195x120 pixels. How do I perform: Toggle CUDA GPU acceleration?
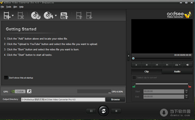pyautogui.click(x=18, y=91)
